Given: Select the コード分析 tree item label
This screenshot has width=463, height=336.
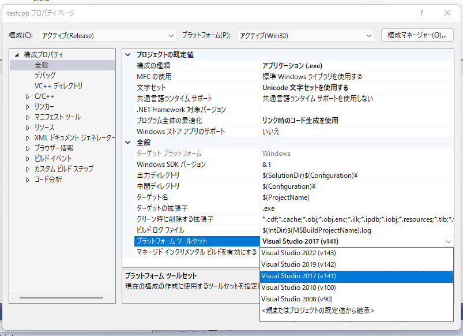Looking at the screenshot, I should click(x=48, y=180).
